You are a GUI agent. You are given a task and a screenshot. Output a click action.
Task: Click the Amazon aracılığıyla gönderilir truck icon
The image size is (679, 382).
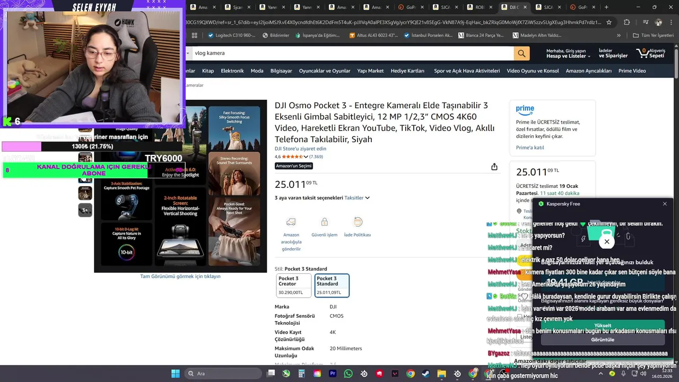coord(291,222)
